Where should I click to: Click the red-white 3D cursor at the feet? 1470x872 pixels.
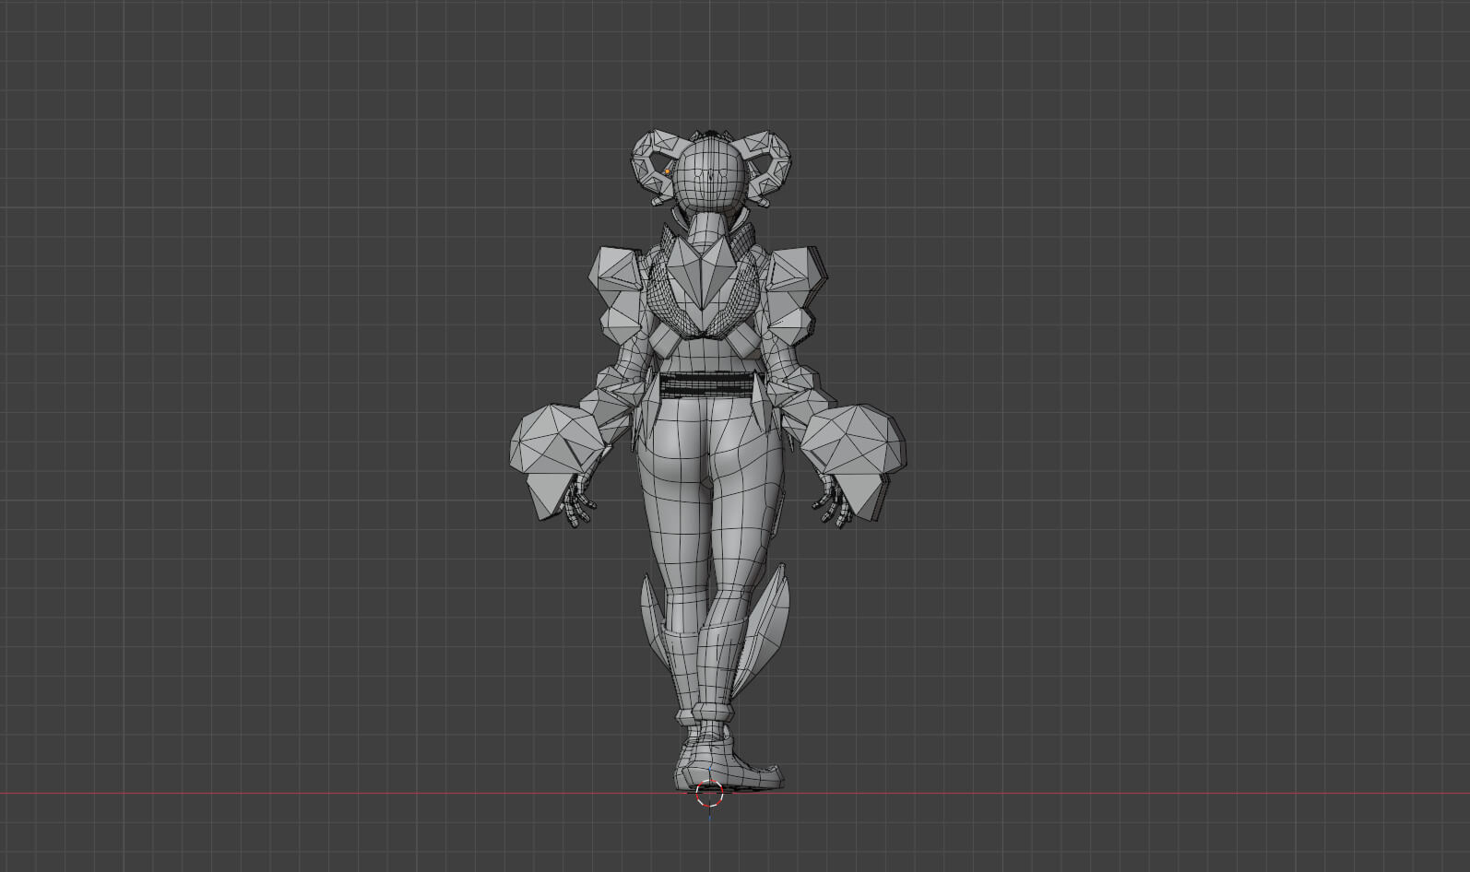pos(709,793)
